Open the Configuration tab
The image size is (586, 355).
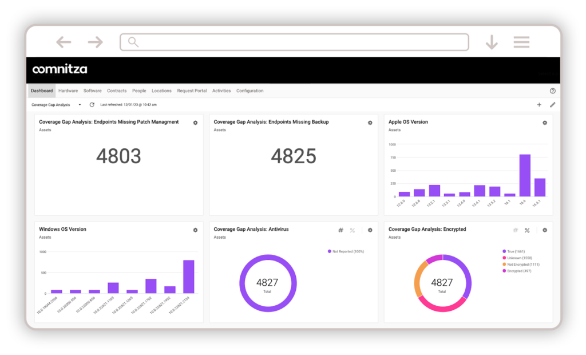click(x=250, y=91)
